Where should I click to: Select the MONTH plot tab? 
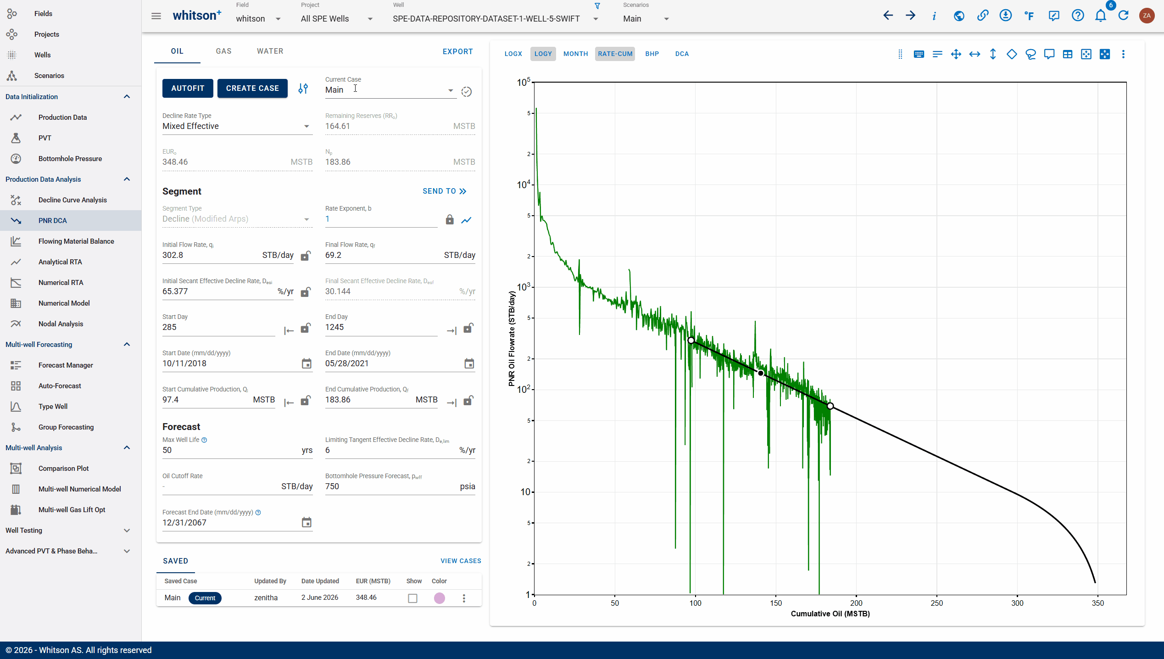(x=575, y=54)
